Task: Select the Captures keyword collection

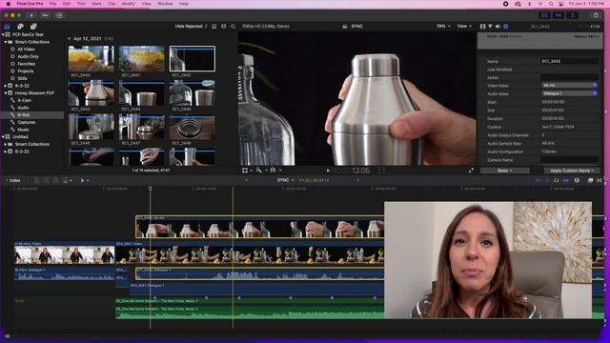Action: [x=27, y=123]
